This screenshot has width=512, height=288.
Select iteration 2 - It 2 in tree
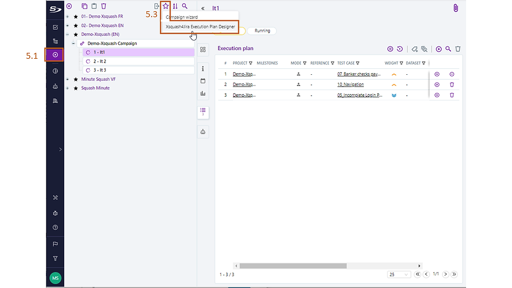point(138,61)
